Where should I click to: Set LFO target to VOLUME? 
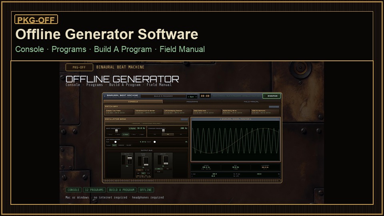[128, 145]
